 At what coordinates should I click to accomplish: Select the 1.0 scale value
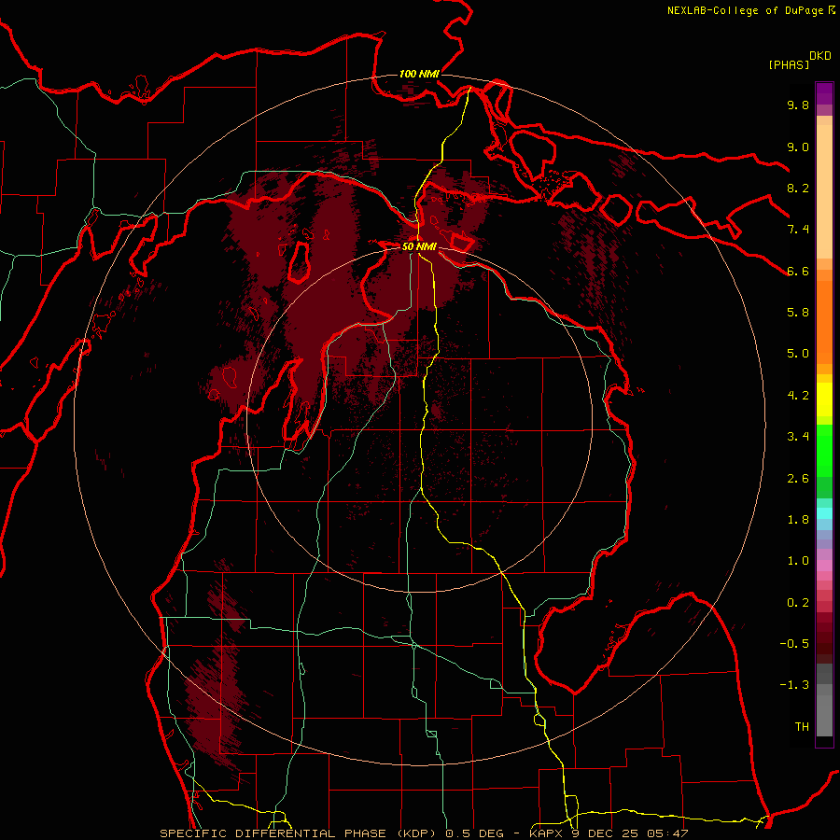798,561
